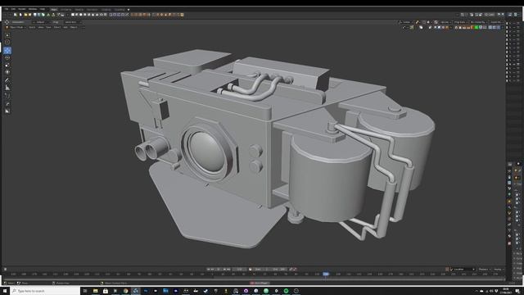
Task: Click the current frame number field
Action: 240,270
